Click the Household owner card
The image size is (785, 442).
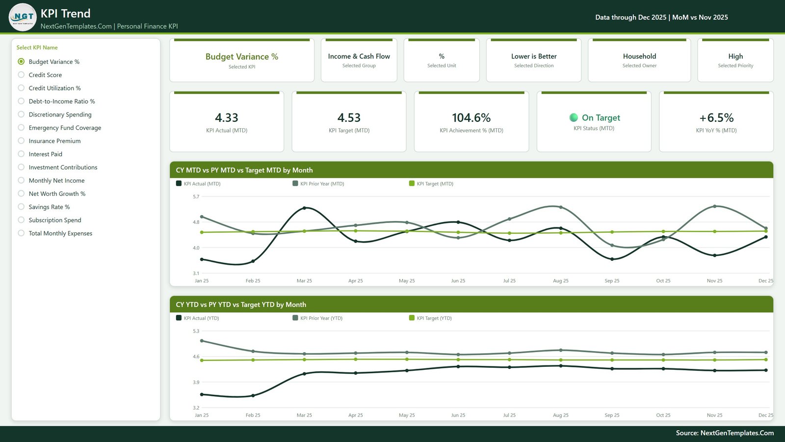pyautogui.click(x=639, y=60)
